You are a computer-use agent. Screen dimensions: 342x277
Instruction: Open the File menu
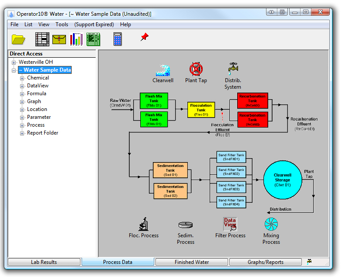pos(14,24)
